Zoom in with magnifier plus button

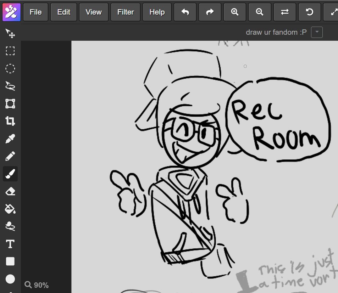[x=235, y=12]
